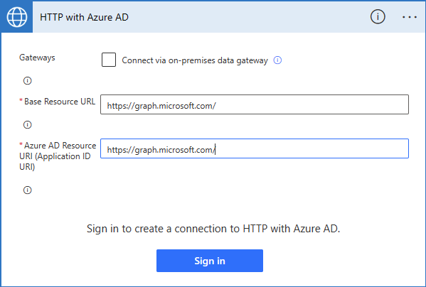This screenshot has height=287, width=426.
Task: Click the info icon below Base Resource URL
Action: pyautogui.click(x=28, y=125)
